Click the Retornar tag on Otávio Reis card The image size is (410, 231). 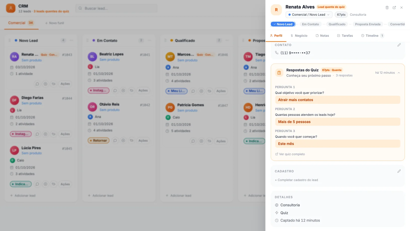(x=98, y=141)
